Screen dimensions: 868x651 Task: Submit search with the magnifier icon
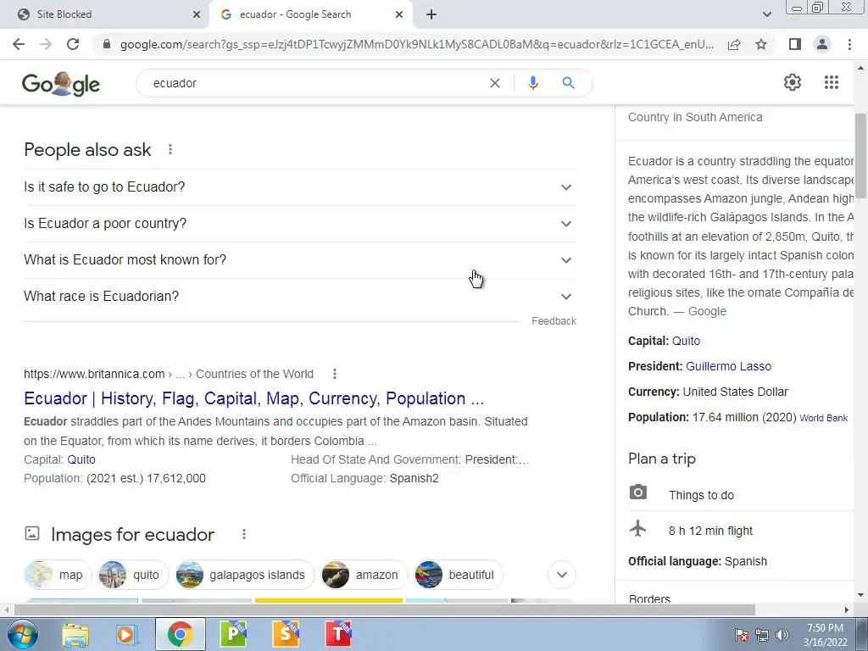coord(568,83)
